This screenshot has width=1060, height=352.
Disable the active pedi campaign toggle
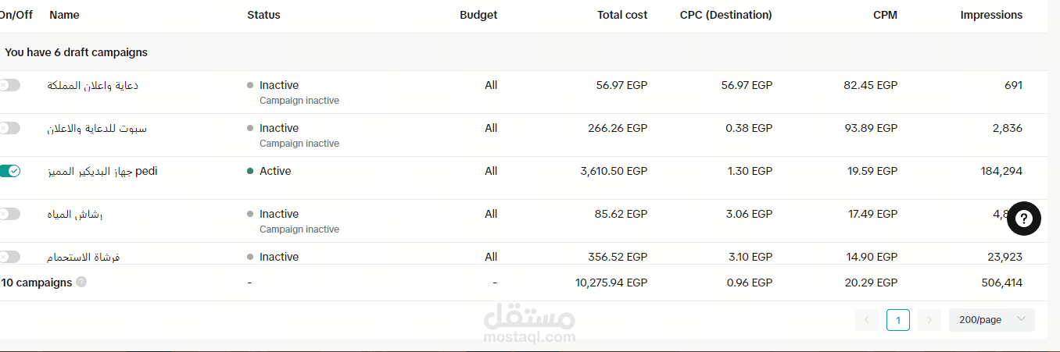pos(10,171)
